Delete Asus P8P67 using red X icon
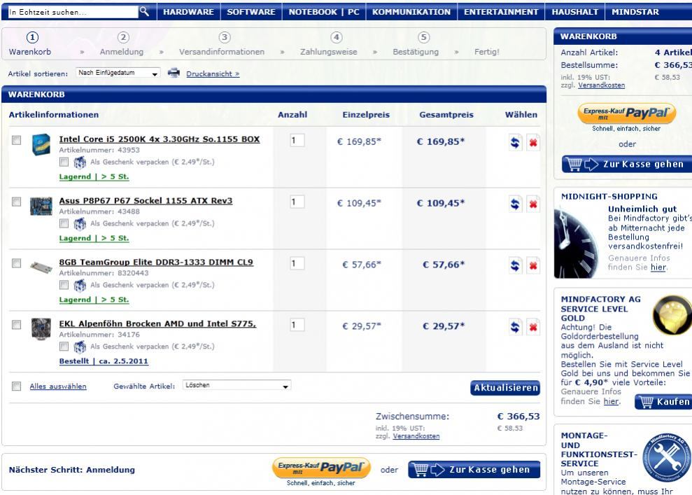The width and height of the screenshot is (692, 495). pos(533,204)
